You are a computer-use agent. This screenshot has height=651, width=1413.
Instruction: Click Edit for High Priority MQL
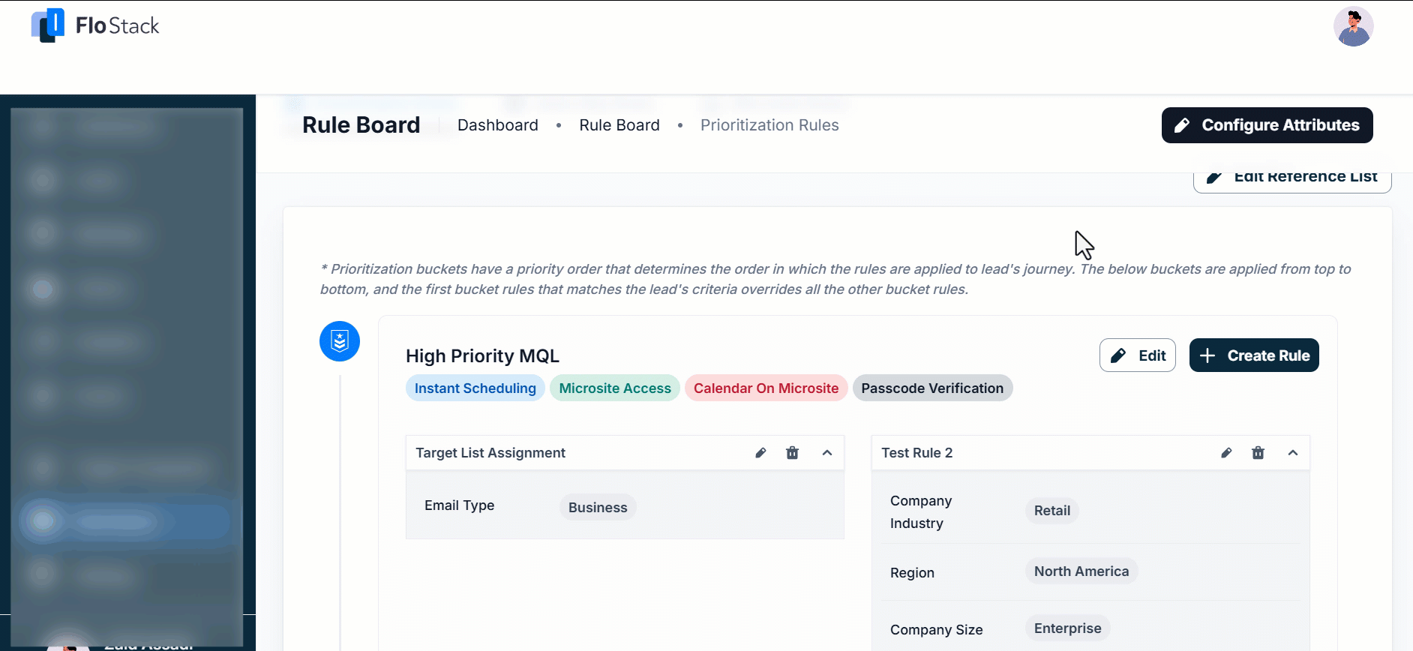click(x=1137, y=355)
